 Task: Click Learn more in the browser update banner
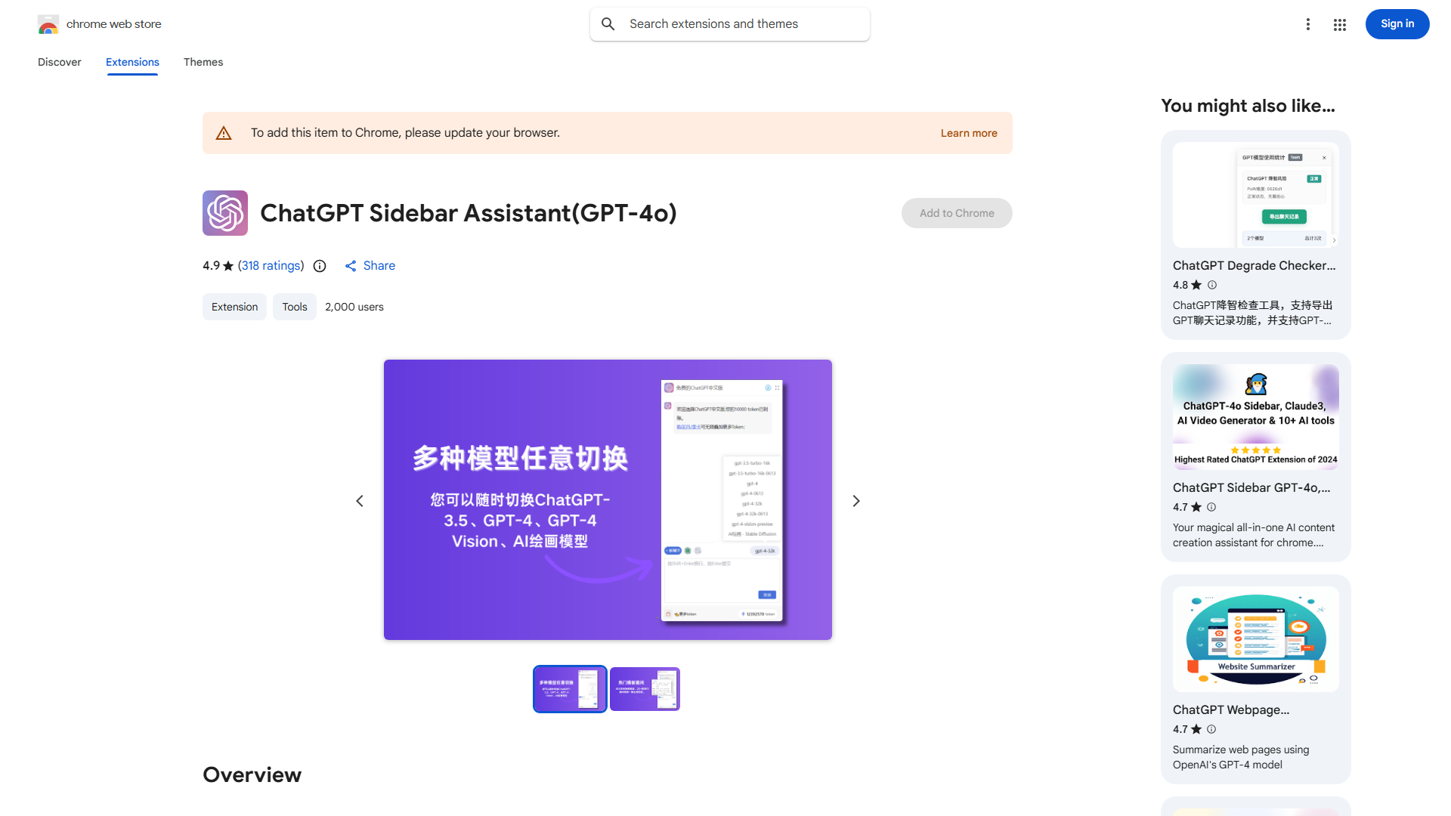coord(969,132)
